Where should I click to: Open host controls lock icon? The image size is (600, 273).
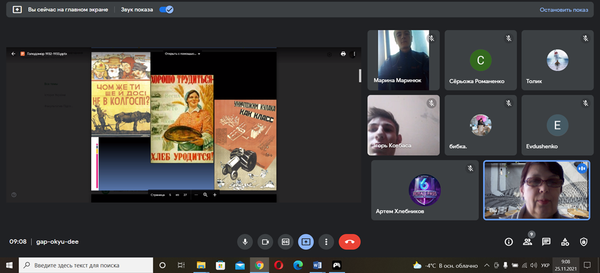pos(584,242)
